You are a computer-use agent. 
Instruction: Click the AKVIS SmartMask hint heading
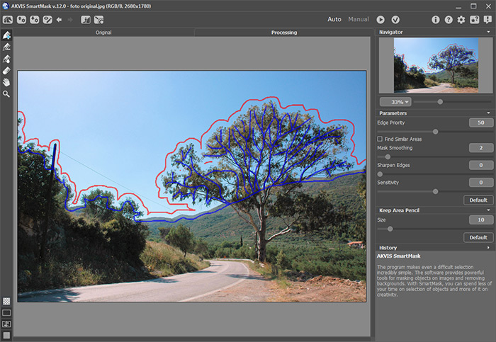[x=398, y=256]
